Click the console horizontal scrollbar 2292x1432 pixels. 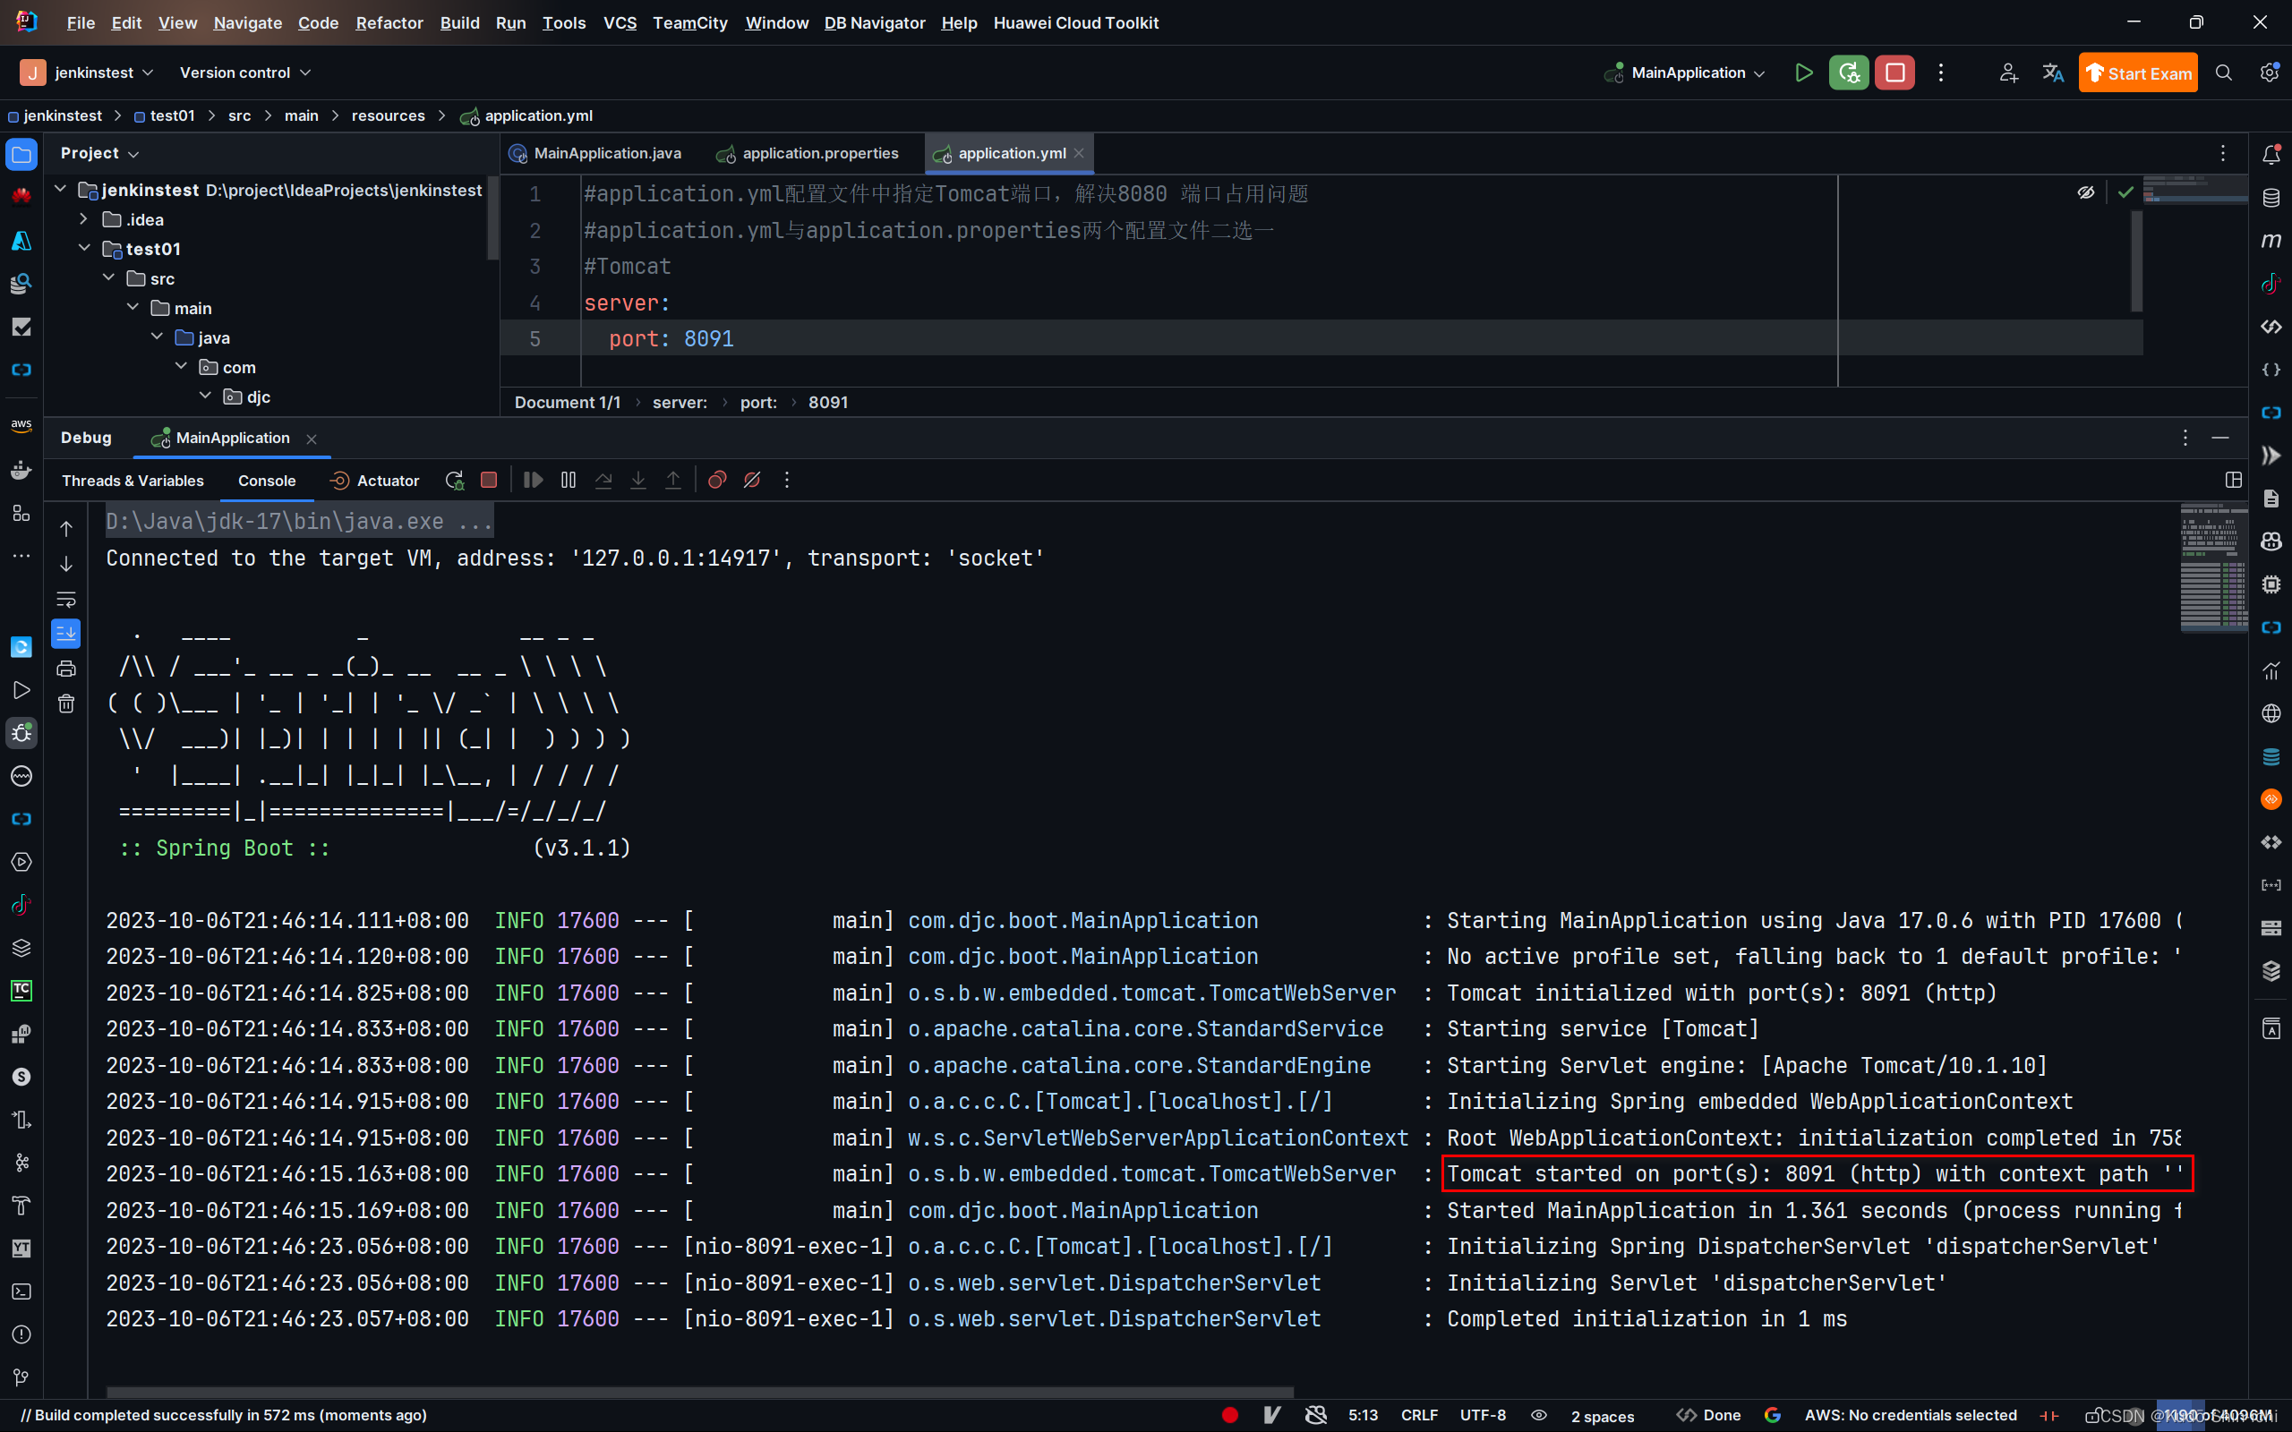(700, 1393)
